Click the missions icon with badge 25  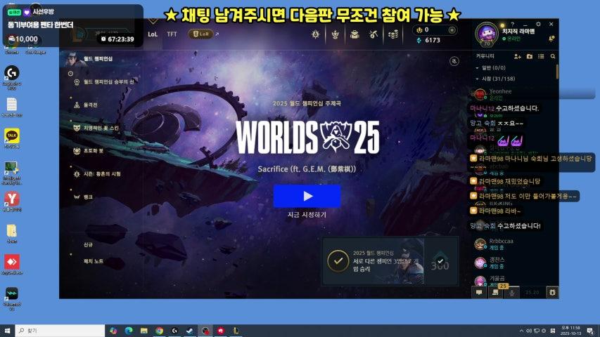(497, 292)
